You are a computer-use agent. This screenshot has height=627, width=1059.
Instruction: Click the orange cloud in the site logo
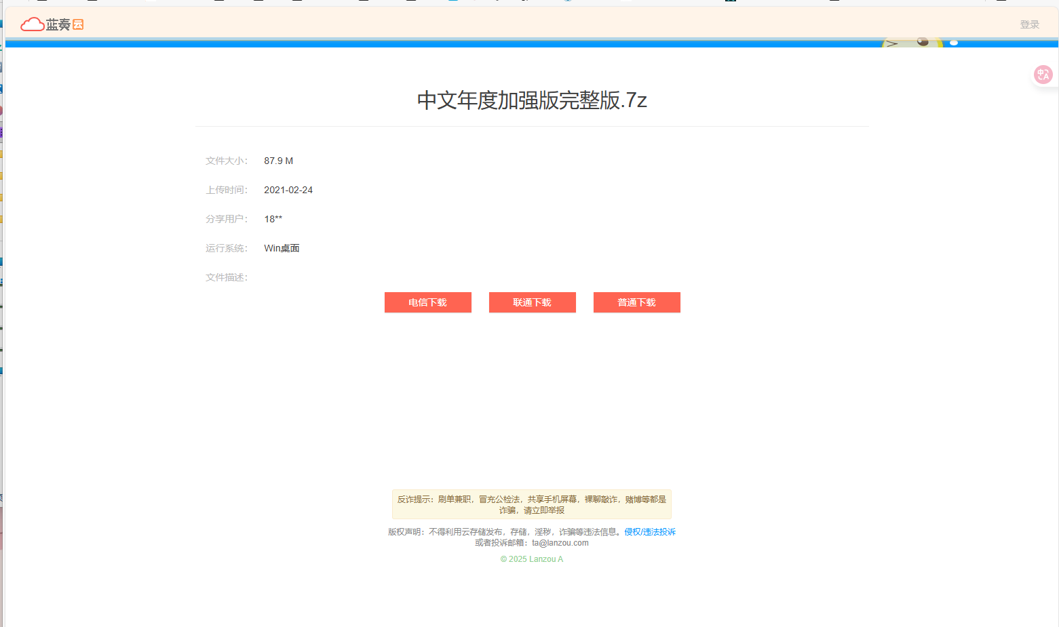coord(31,24)
